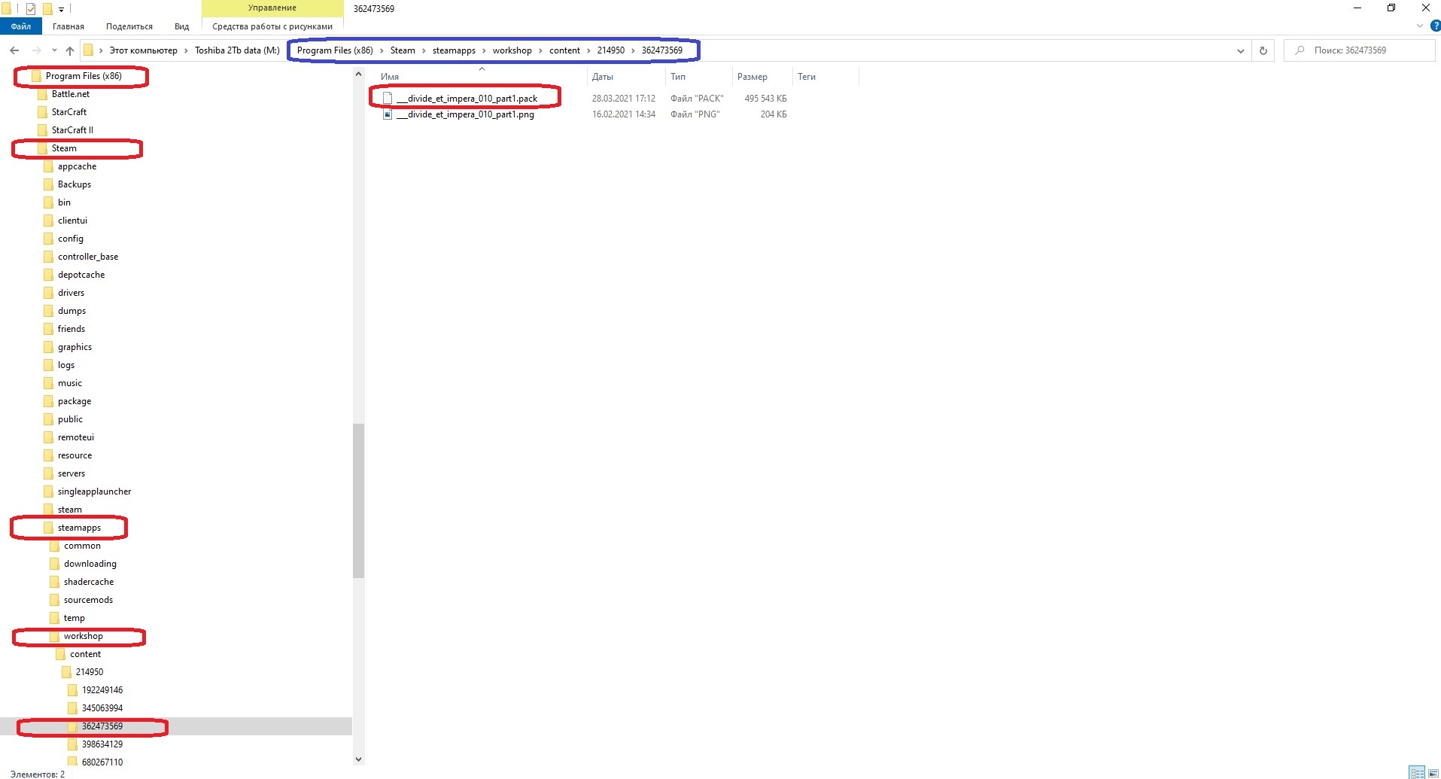Viewport: 1441px width, 779px height.
Task: Switch to details view icon
Action: (x=1418, y=773)
